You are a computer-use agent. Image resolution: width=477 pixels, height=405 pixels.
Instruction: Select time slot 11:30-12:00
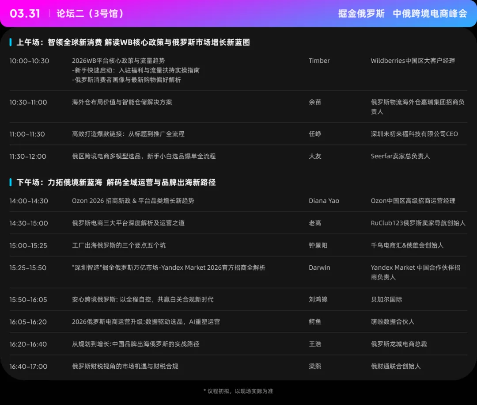[x=28, y=157]
